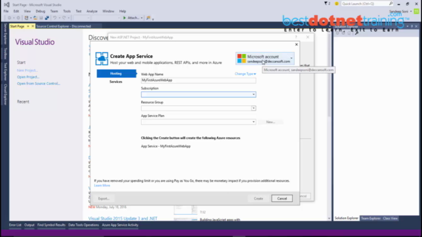
Task: Click the Solution Explorer auto-hide pin icon
Action: pyautogui.click(x=411, y=26)
